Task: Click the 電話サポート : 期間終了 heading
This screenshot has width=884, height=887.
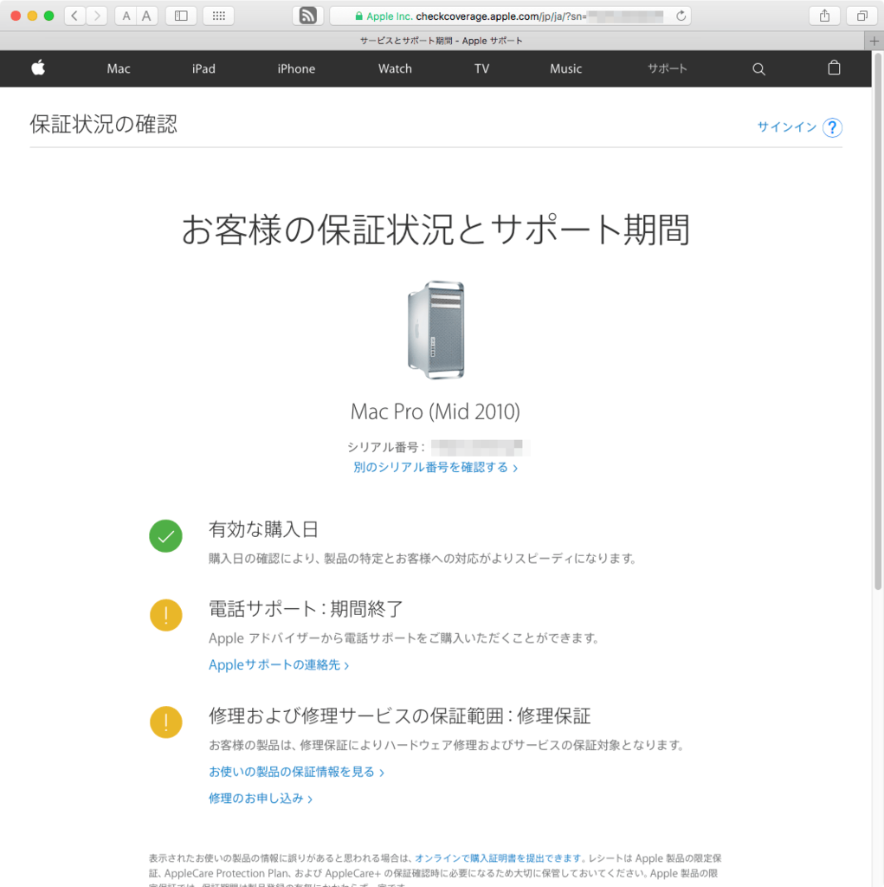Action: (x=306, y=609)
